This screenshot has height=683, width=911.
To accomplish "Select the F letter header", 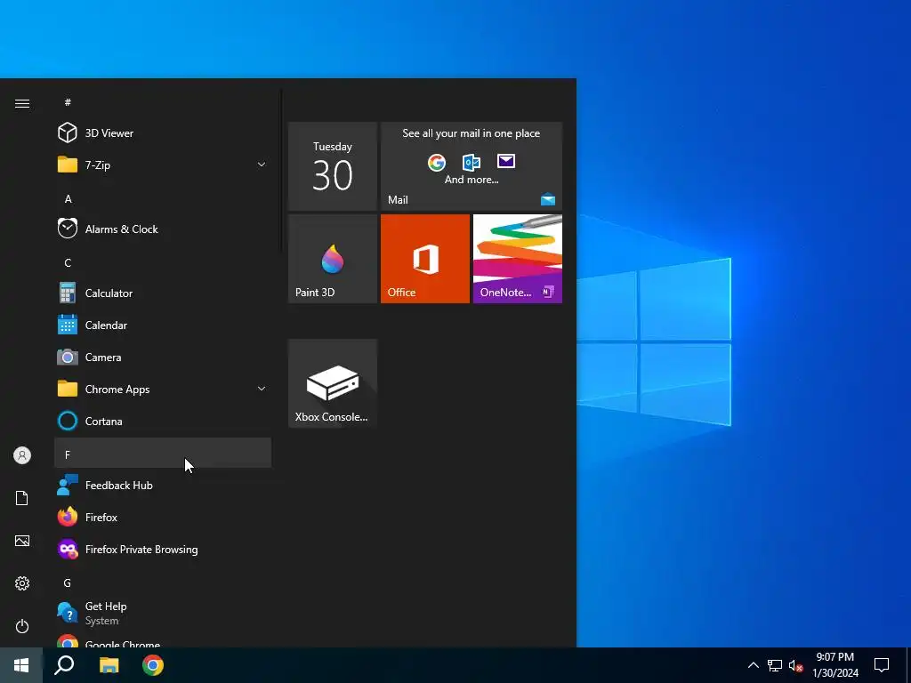I will [x=163, y=453].
